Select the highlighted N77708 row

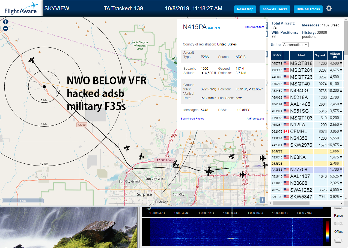[307, 170]
